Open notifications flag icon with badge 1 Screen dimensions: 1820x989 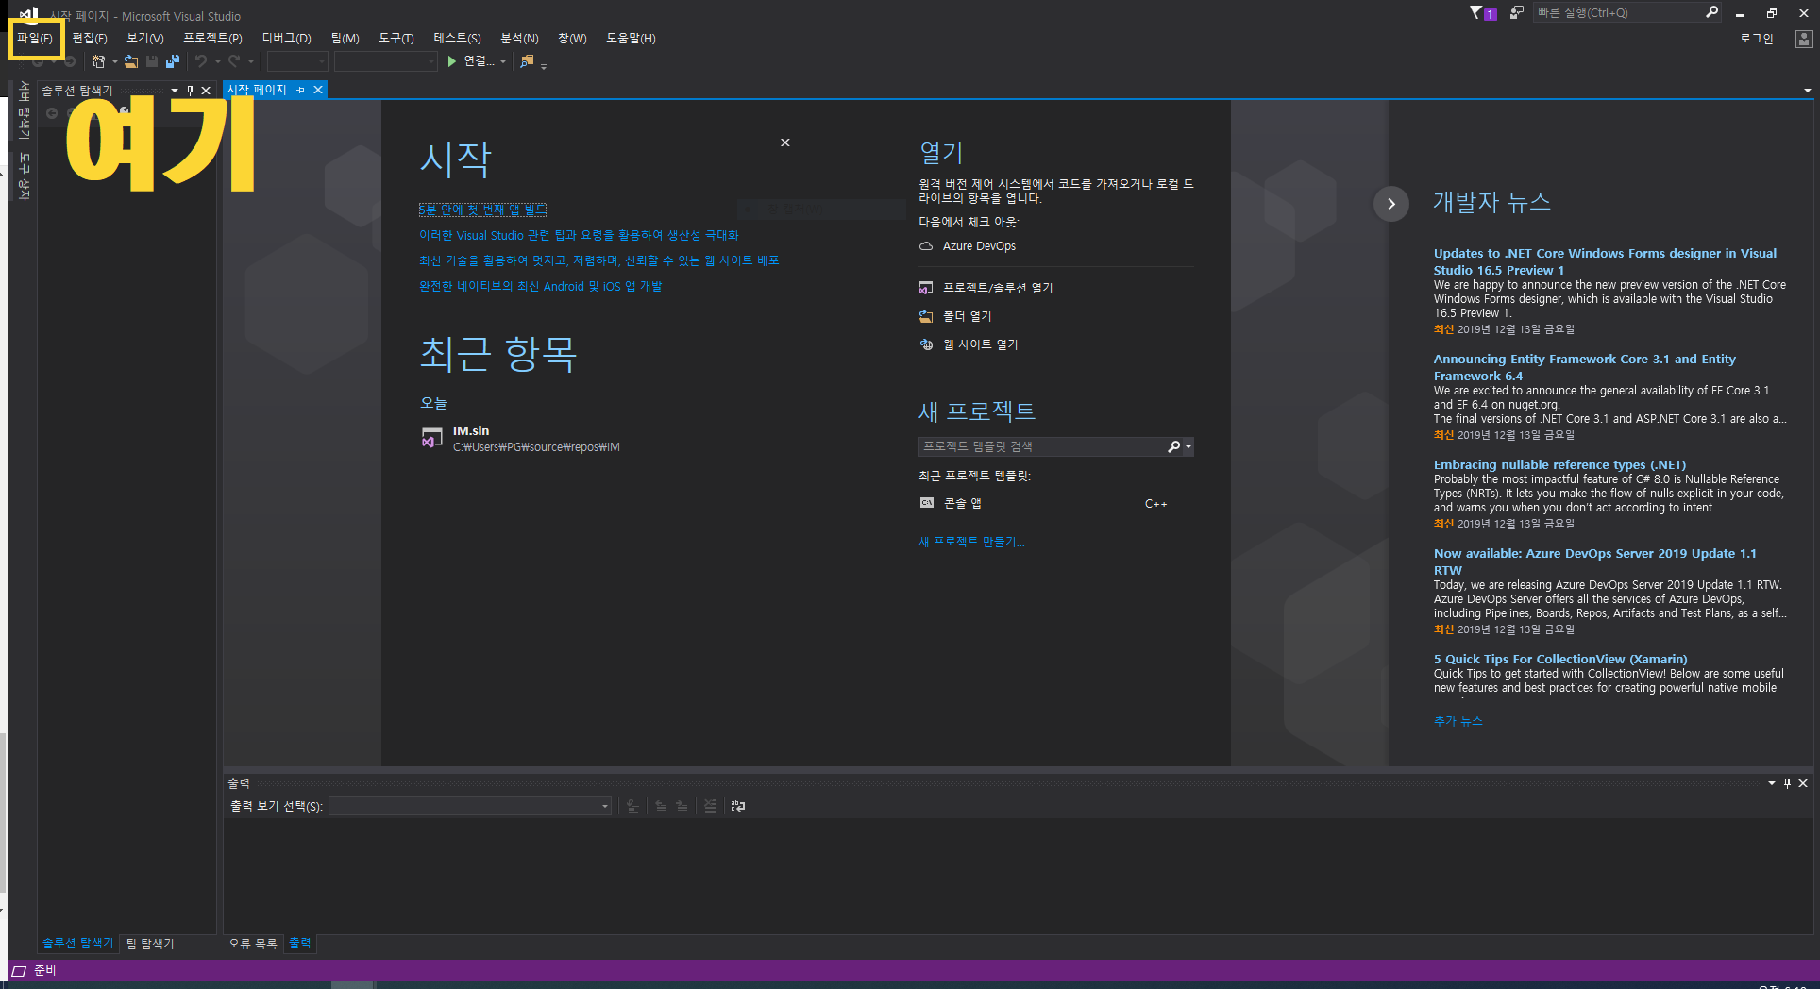[1482, 13]
